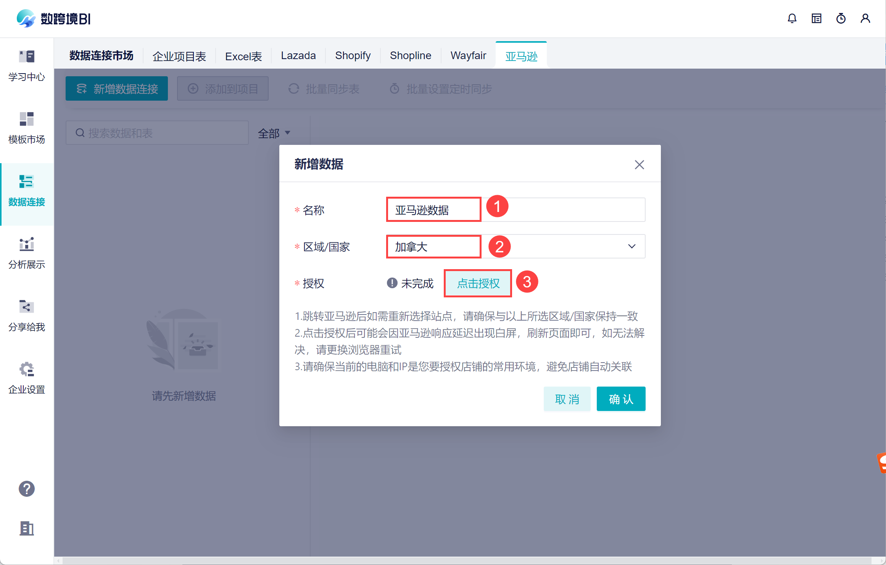Open 分析展示 sidebar section
The height and width of the screenshot is (565, 886).
click(x=27, y=253)
